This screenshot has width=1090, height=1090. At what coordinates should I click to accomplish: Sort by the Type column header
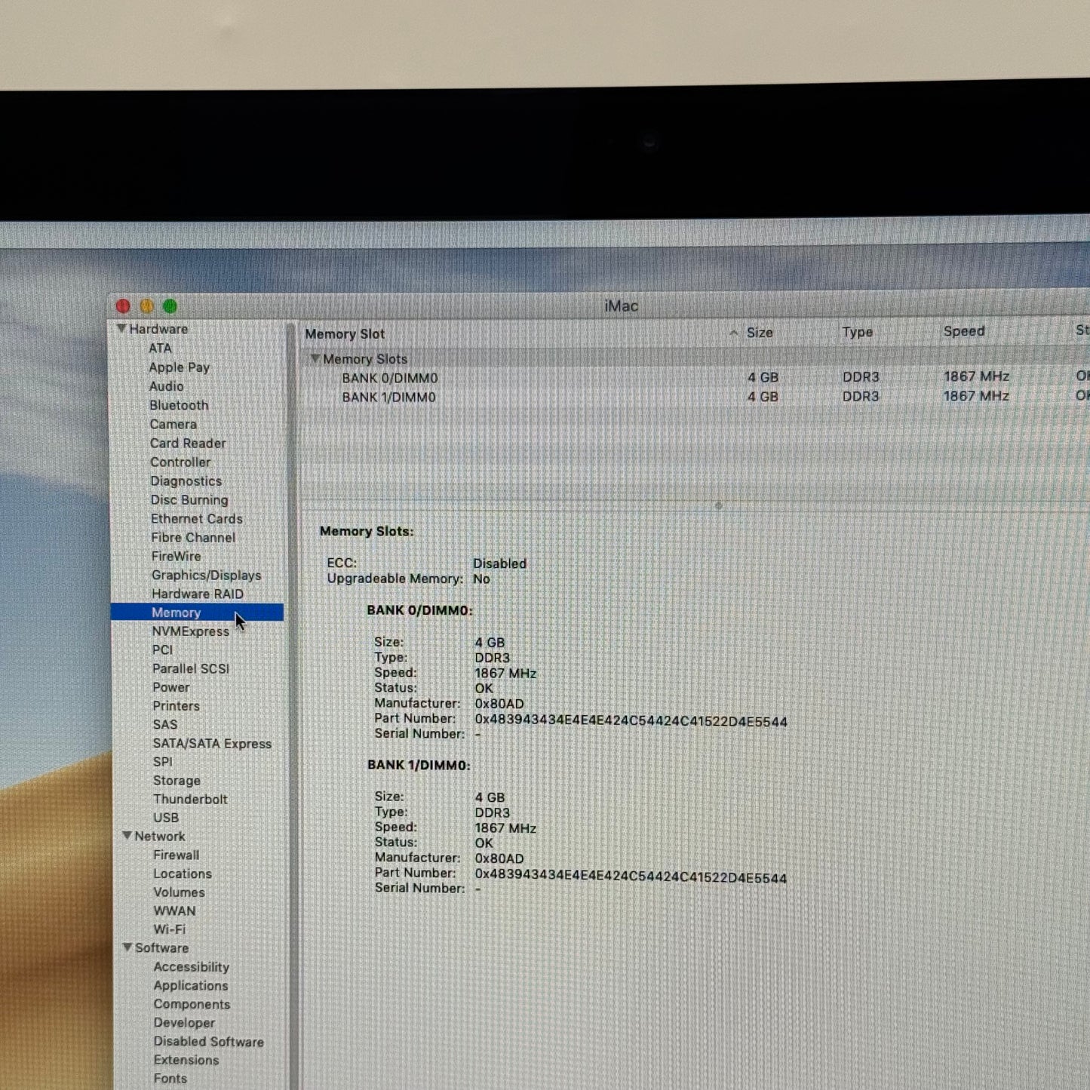[857, 332]
